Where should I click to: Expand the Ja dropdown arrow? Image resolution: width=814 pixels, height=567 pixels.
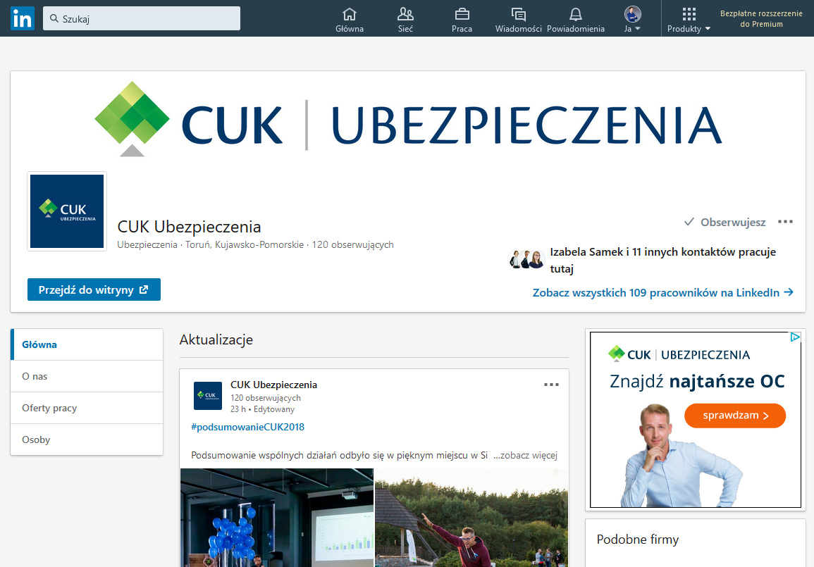(638, 29)
